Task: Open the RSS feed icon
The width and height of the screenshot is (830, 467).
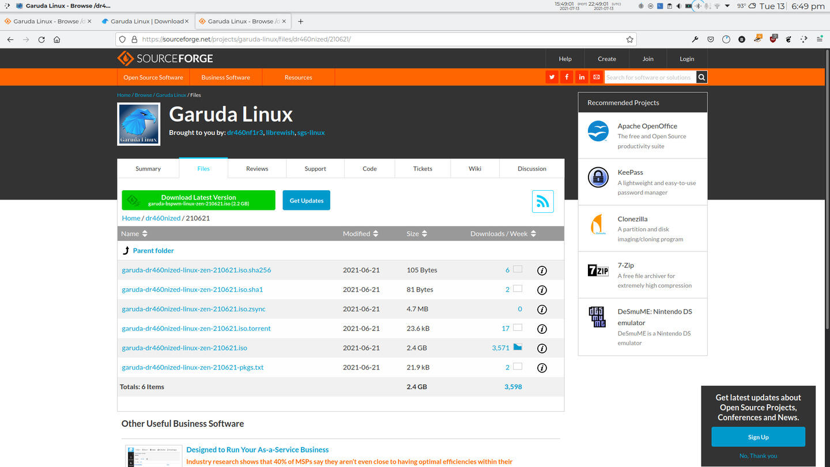Action: [x=542, y=201]
